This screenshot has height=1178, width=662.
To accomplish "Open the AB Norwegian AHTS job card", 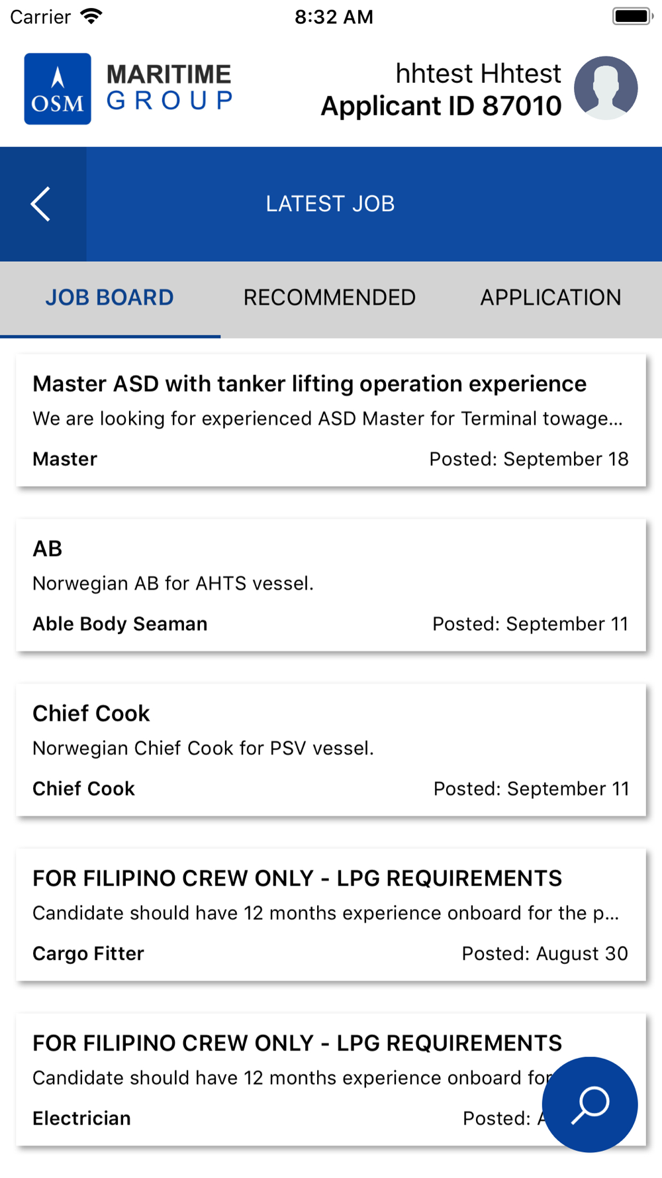I will (331, 586).
